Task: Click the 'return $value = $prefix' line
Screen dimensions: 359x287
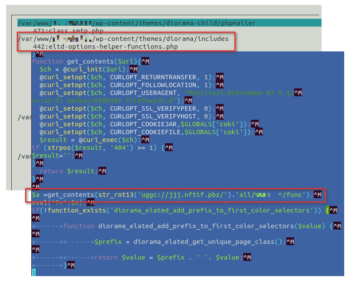Action: (141, 257)
